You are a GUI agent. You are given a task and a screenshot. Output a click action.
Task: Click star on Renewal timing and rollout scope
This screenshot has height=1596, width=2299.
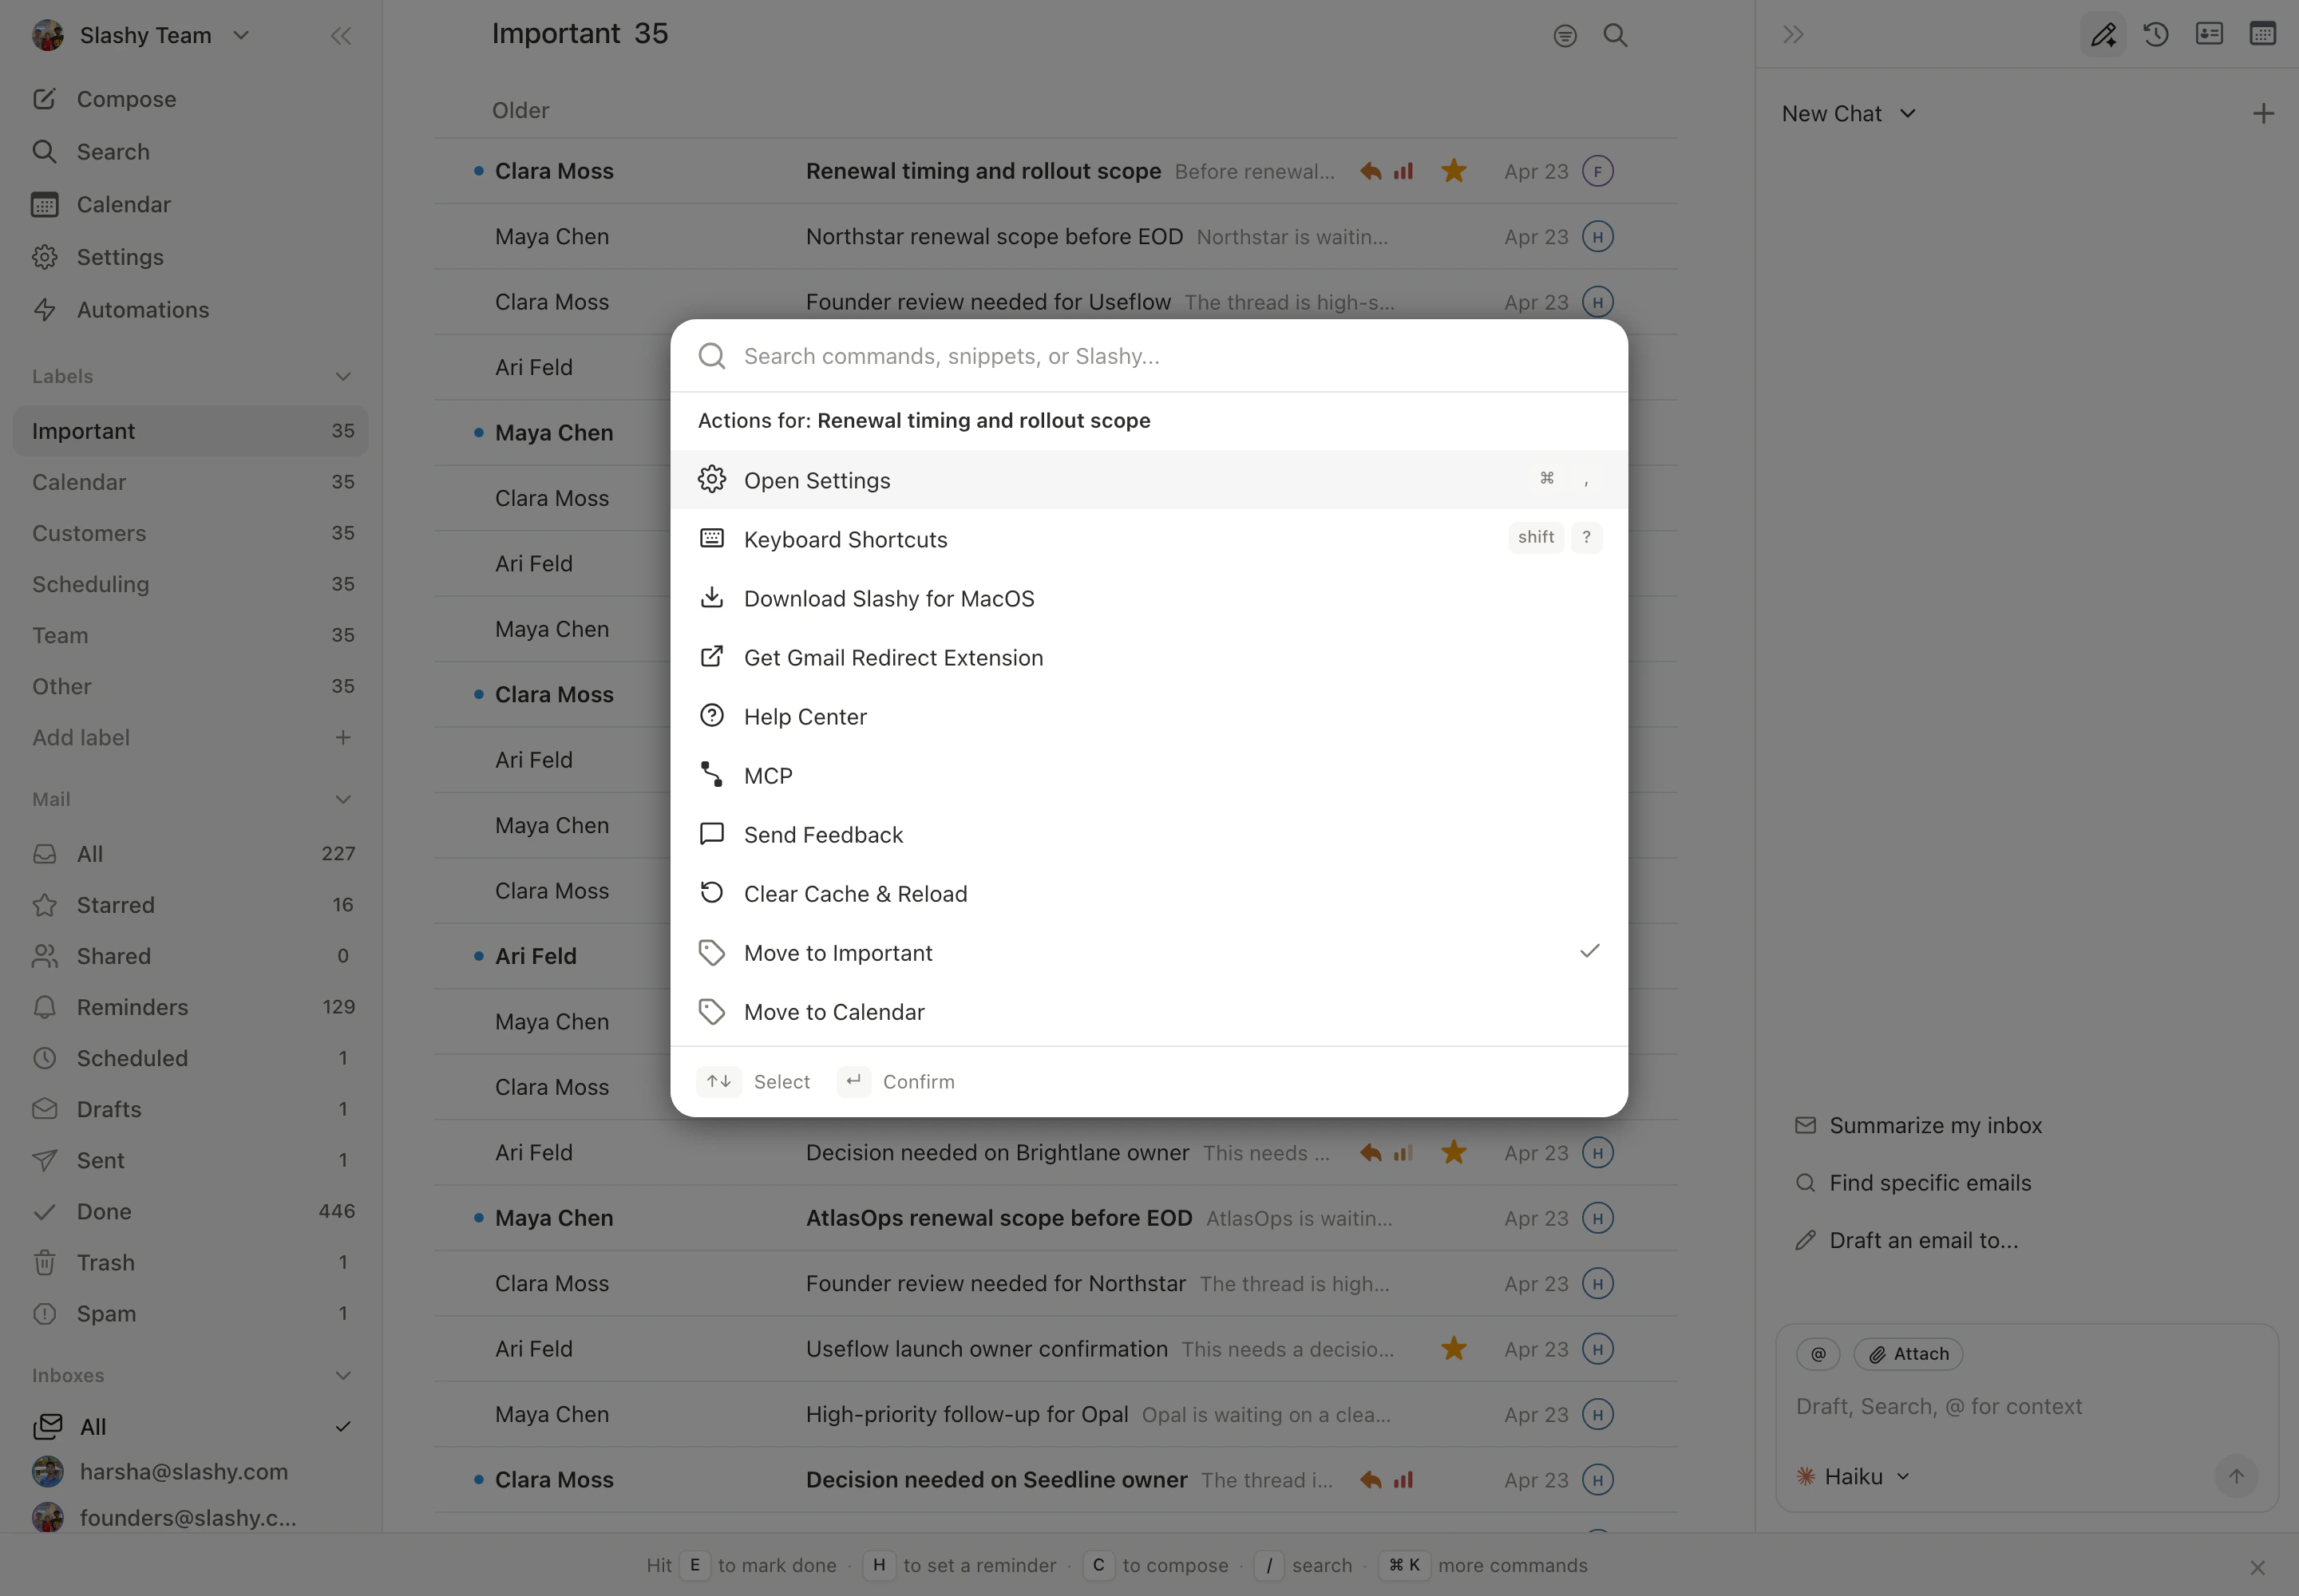tap(1454, 171)
